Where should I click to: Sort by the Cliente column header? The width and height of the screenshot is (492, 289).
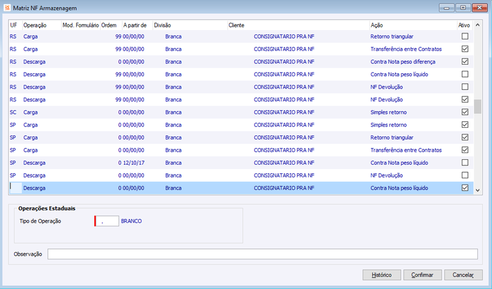(298, 25)
